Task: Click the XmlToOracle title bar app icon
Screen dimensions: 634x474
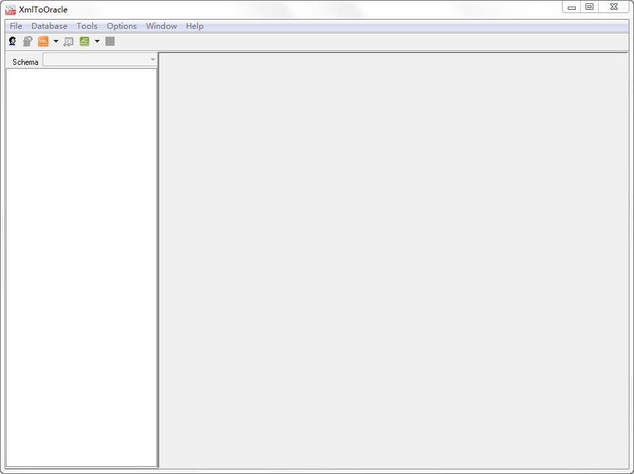Action: click(x=10, y=9)
